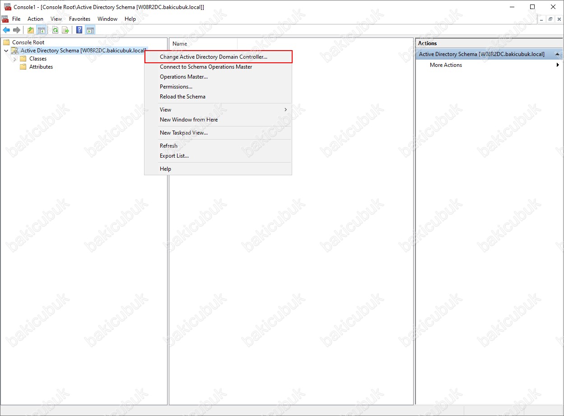Click the Actions pane title
This screenshot has width=564, height=416.
pos(428,43)
